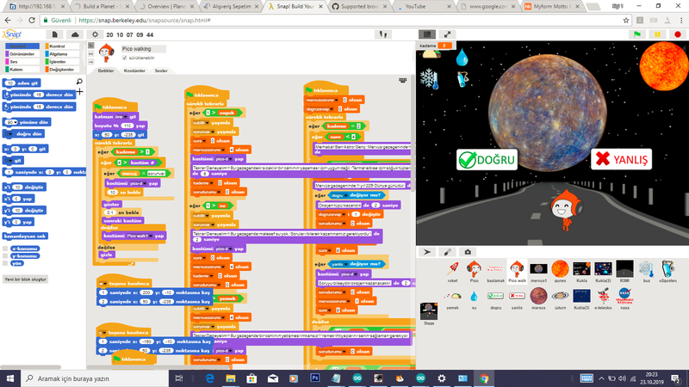
Task: Pause the project with the yellow pause button
Action: tap(657, 34)
